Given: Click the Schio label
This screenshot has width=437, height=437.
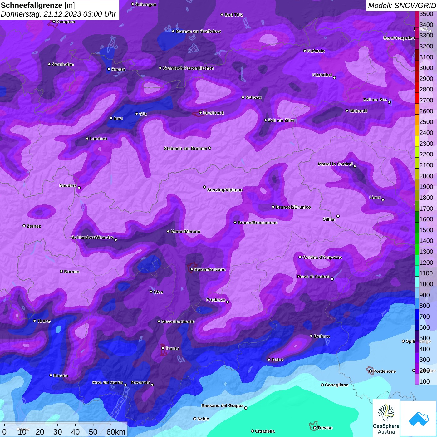Looking at the screenshot, I should coord(203,419).
